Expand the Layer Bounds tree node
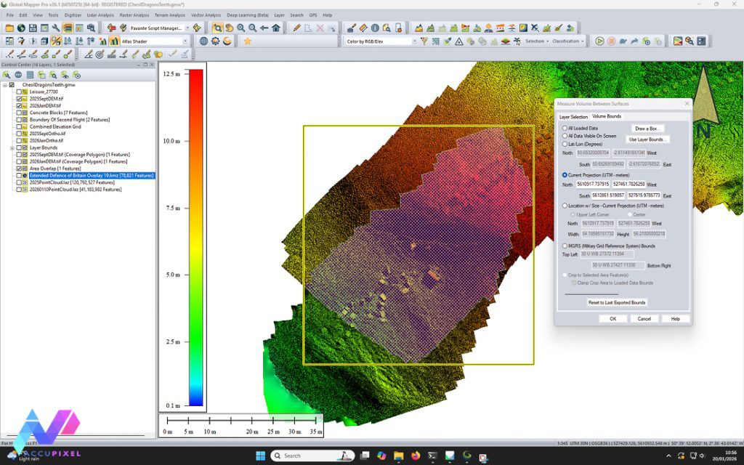Screen dimensions: 744x465 pyautogui.click(x=12, y=147)
